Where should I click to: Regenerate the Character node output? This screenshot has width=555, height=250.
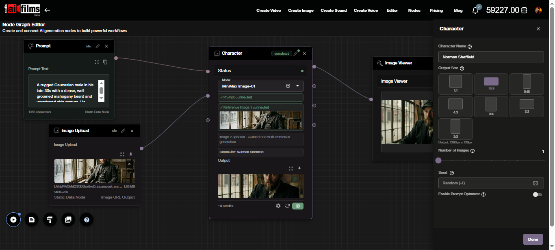point(287,206)
